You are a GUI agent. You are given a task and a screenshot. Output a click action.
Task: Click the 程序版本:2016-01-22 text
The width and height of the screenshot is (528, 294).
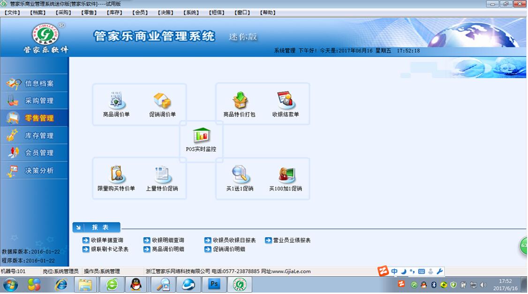coord(28,261)
